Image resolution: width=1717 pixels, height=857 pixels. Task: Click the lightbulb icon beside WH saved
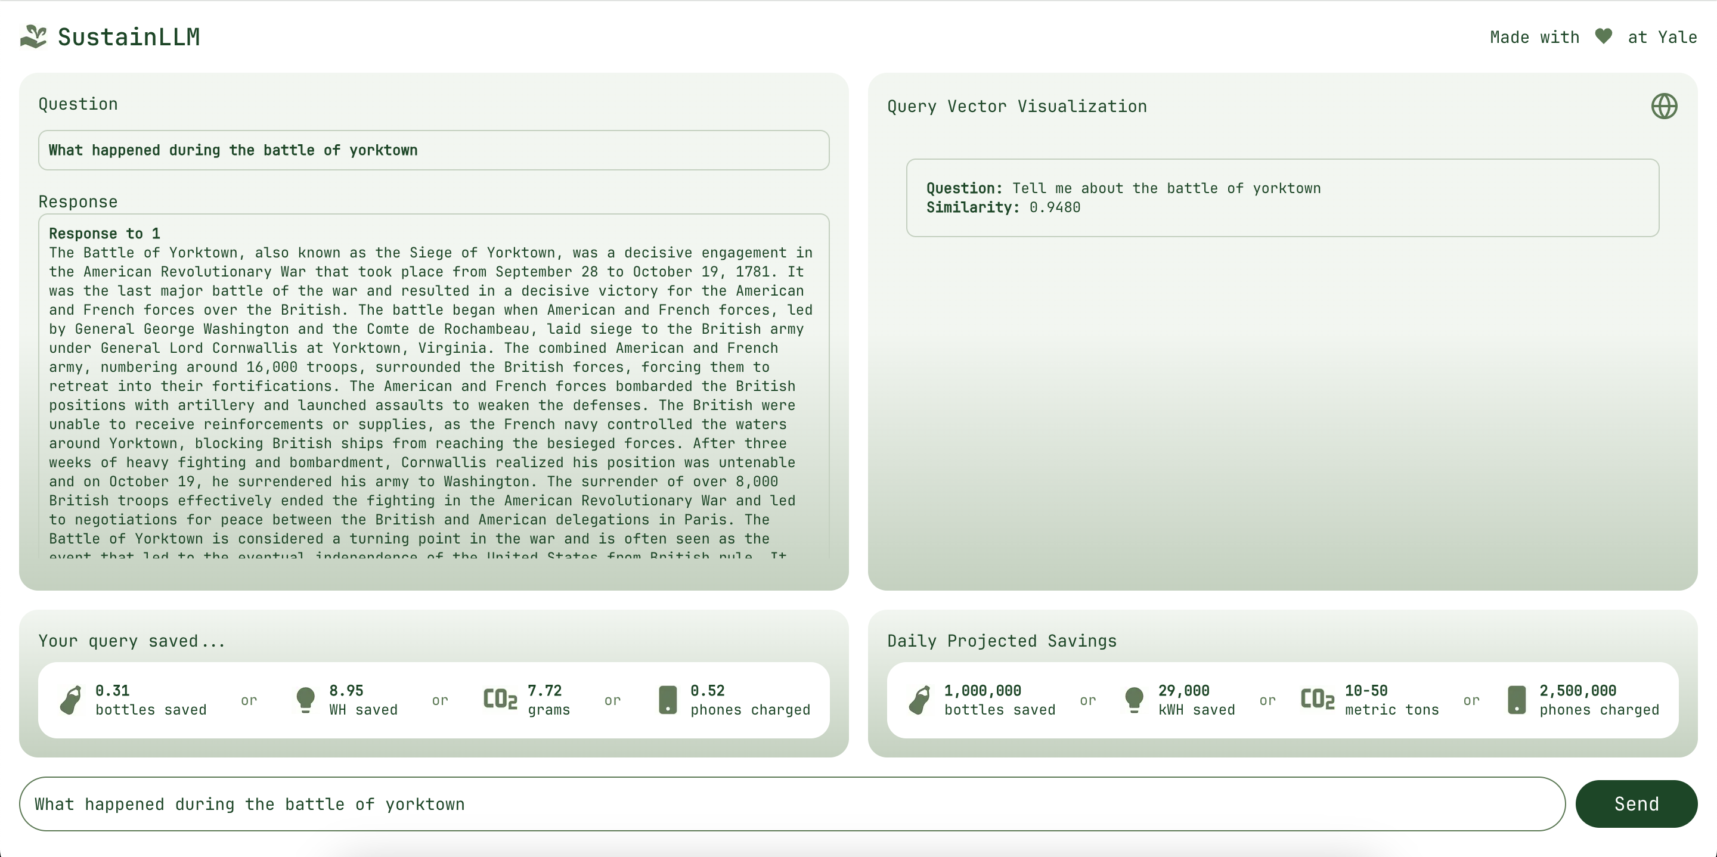305,700
